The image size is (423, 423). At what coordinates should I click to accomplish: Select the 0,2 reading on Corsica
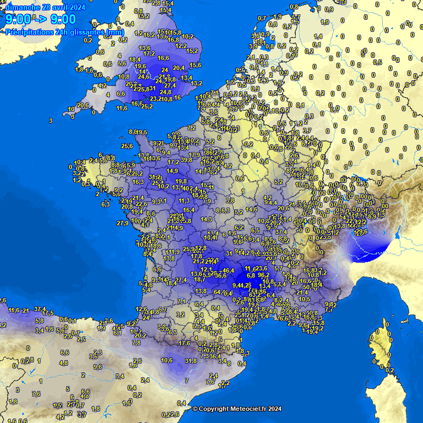389,370
